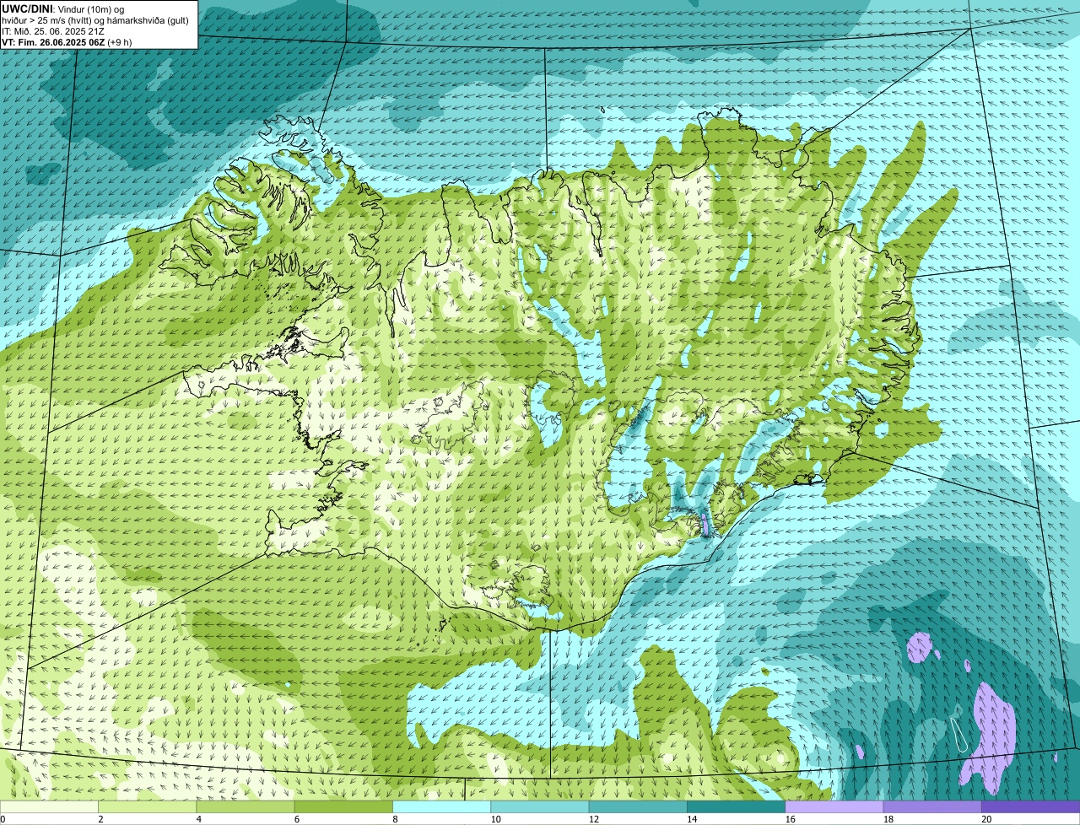Click the '4' scale label
This screenshot has width=1080, height=825.
pyautogui.click(x=199, y=819)
